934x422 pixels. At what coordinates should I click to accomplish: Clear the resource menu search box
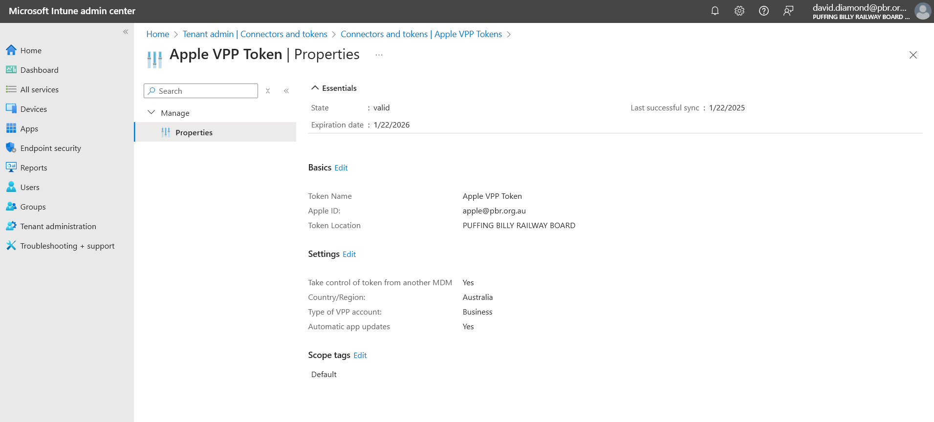coord(268,91)
